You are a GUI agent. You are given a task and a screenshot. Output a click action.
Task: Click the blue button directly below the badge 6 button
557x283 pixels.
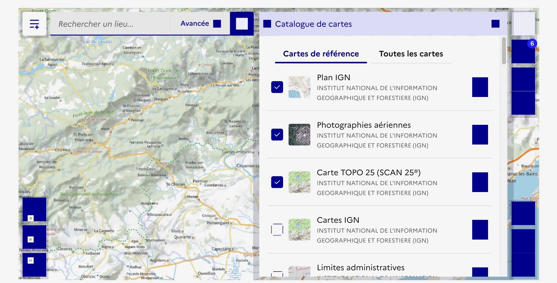click(x=523, y=79)
